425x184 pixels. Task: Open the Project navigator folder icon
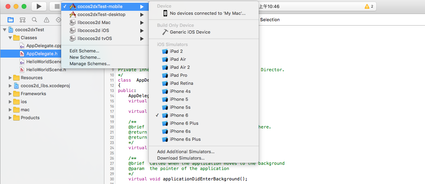[10, 20]
